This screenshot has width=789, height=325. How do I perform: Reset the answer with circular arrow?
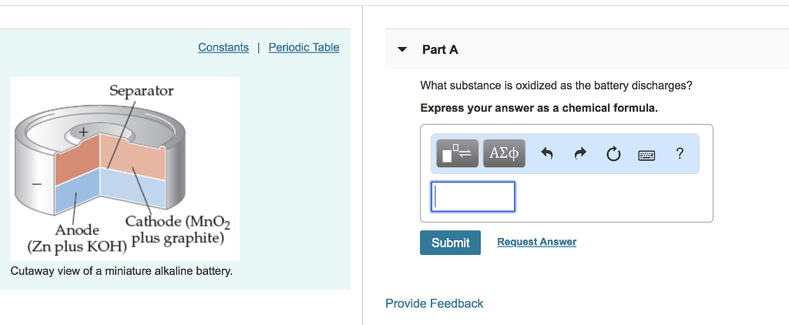(613, 154)
